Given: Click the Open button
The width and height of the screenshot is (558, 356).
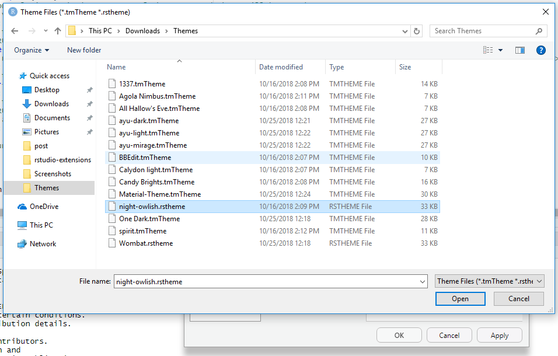Looking at the screenshot, I should [460, 299].
